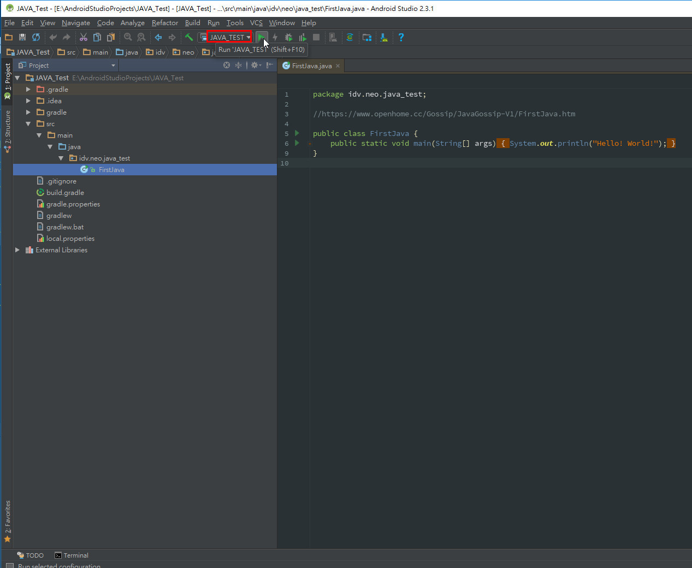Select build.gradle in project tree
Viewport: 692px width, 568px height.
coord(65,193)
